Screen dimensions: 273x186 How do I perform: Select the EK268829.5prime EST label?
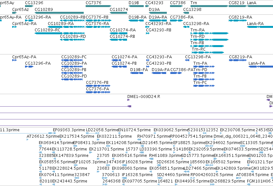227,181
